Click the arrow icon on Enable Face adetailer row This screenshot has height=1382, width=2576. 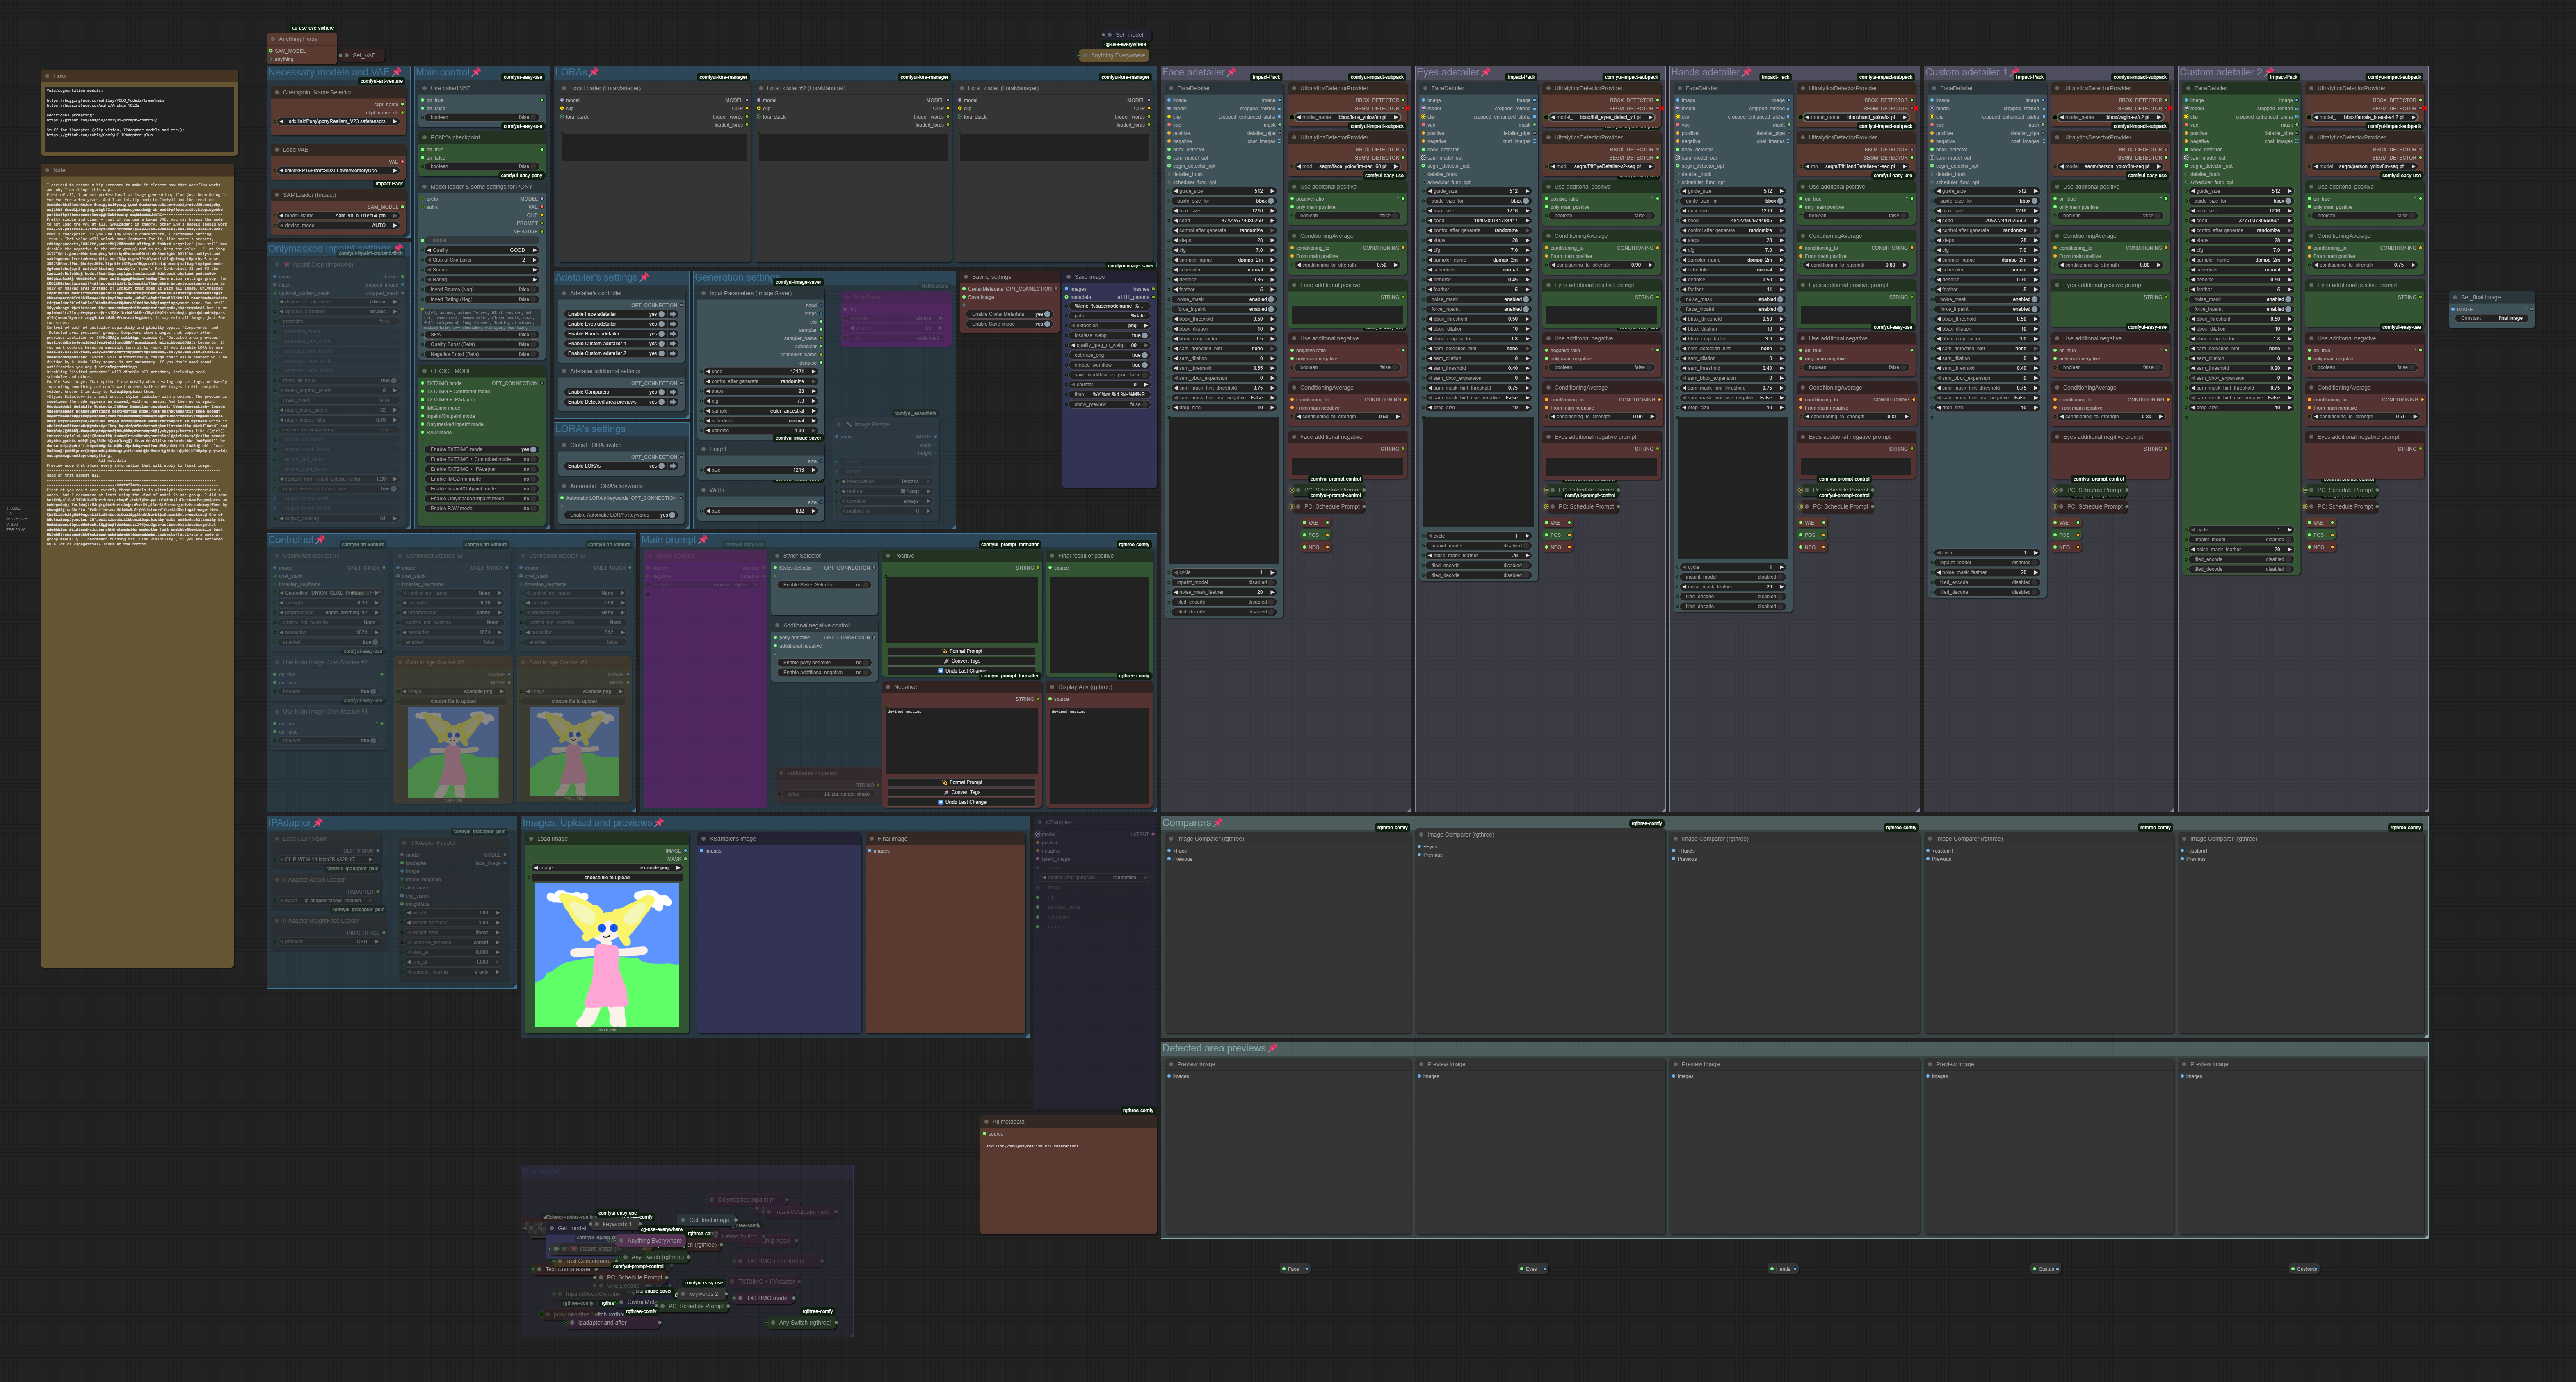[673, 314]
